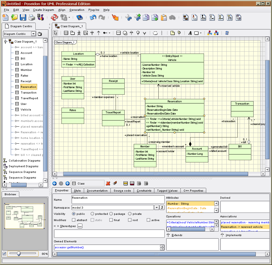The width and height of the screenshot is (272, 265).
Task: Select the private visibility radio button
Action: (x=130, y=214)
